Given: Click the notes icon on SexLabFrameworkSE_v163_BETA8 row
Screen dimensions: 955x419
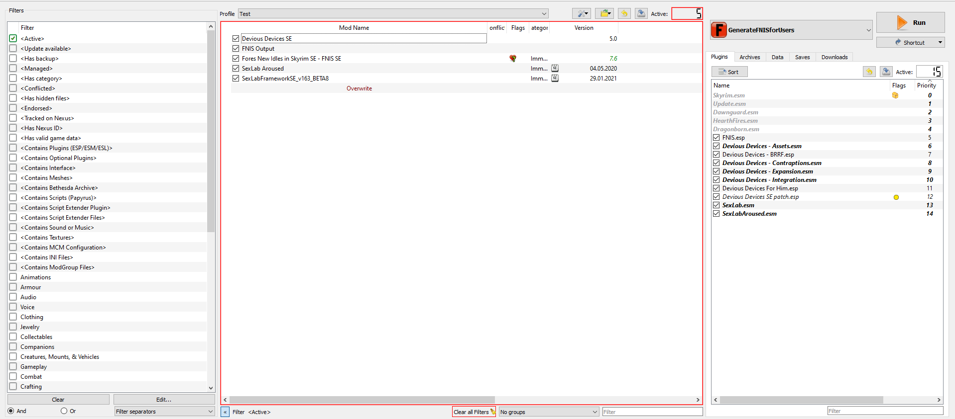Looking at the screenshot, I should 555,78.
